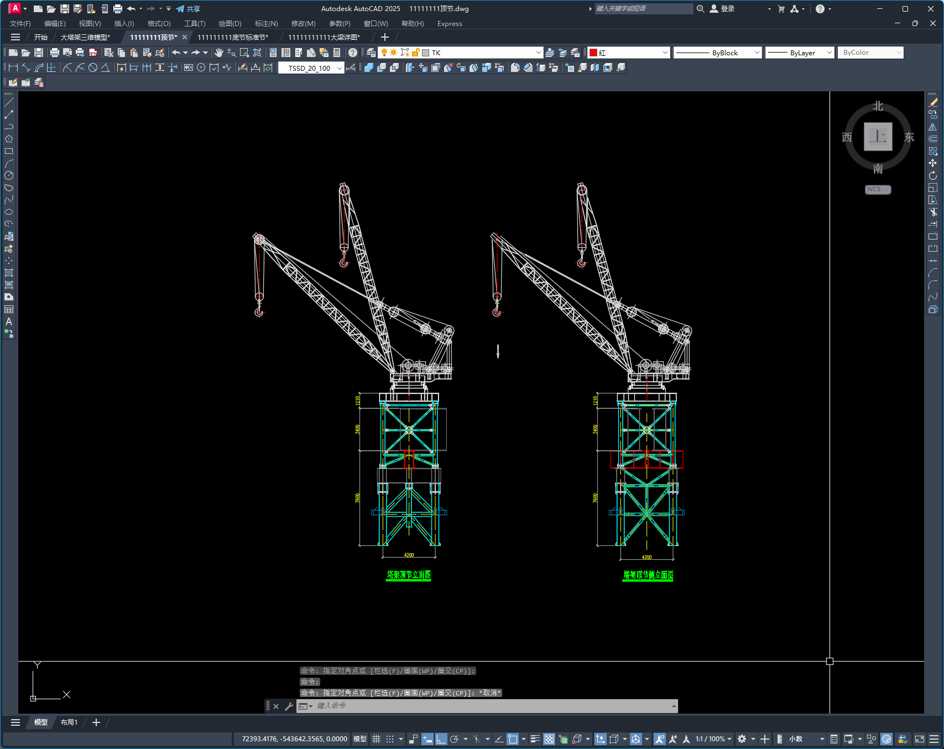The height and width of the screenshot is (749, 944).
Task: Open Layer Properties Manager icon
Action: click(x=371, y=53)
